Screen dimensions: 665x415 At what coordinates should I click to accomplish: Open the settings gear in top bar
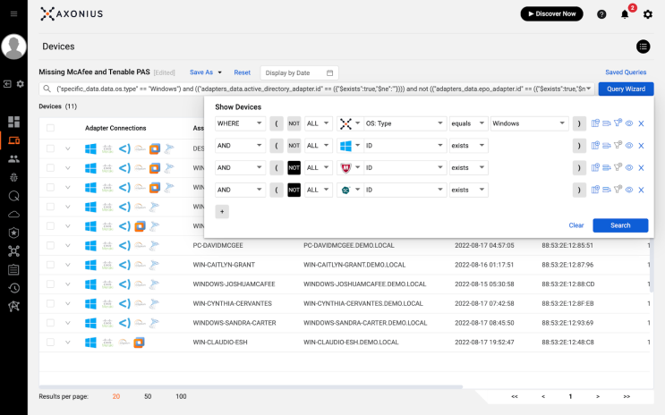point(648,14)
